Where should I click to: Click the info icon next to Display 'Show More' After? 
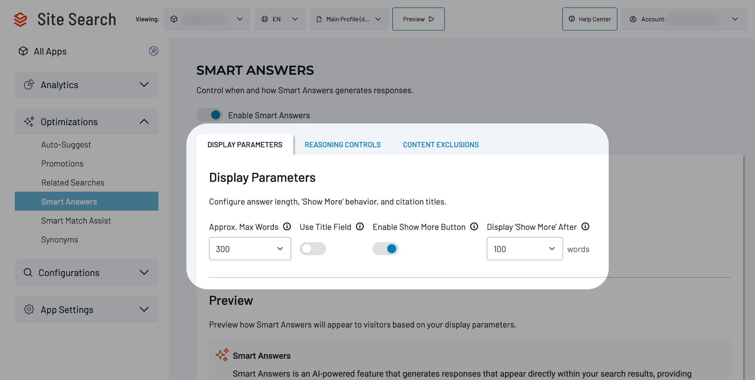click(585, 226)
